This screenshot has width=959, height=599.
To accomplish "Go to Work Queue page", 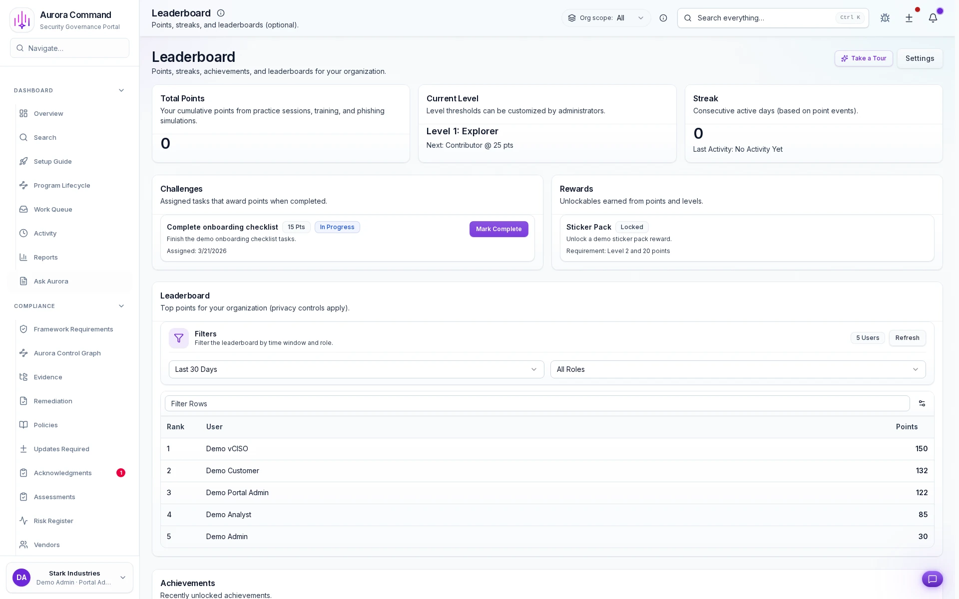I will pyautogui.click(x=53, y=209).
